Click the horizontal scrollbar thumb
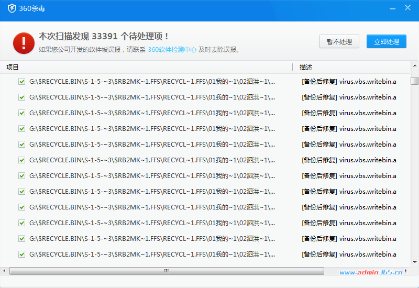This screenshot has height=288, width=419. point(167,271)
